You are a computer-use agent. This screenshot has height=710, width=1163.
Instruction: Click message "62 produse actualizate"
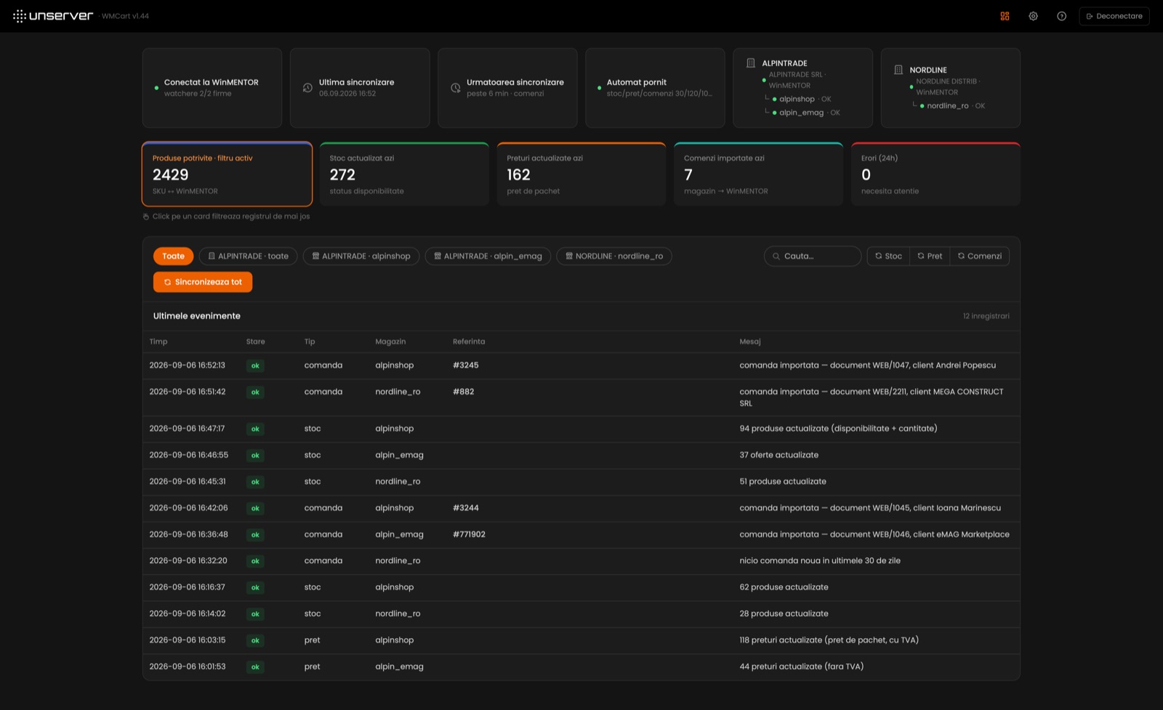click(784, 587)
